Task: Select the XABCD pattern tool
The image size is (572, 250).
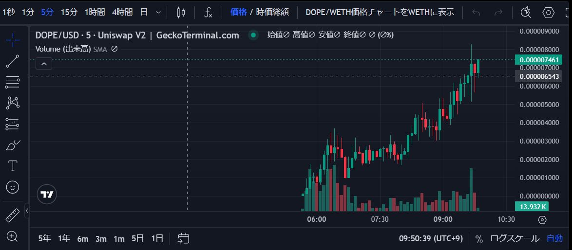Action: (x=12, y=103)
